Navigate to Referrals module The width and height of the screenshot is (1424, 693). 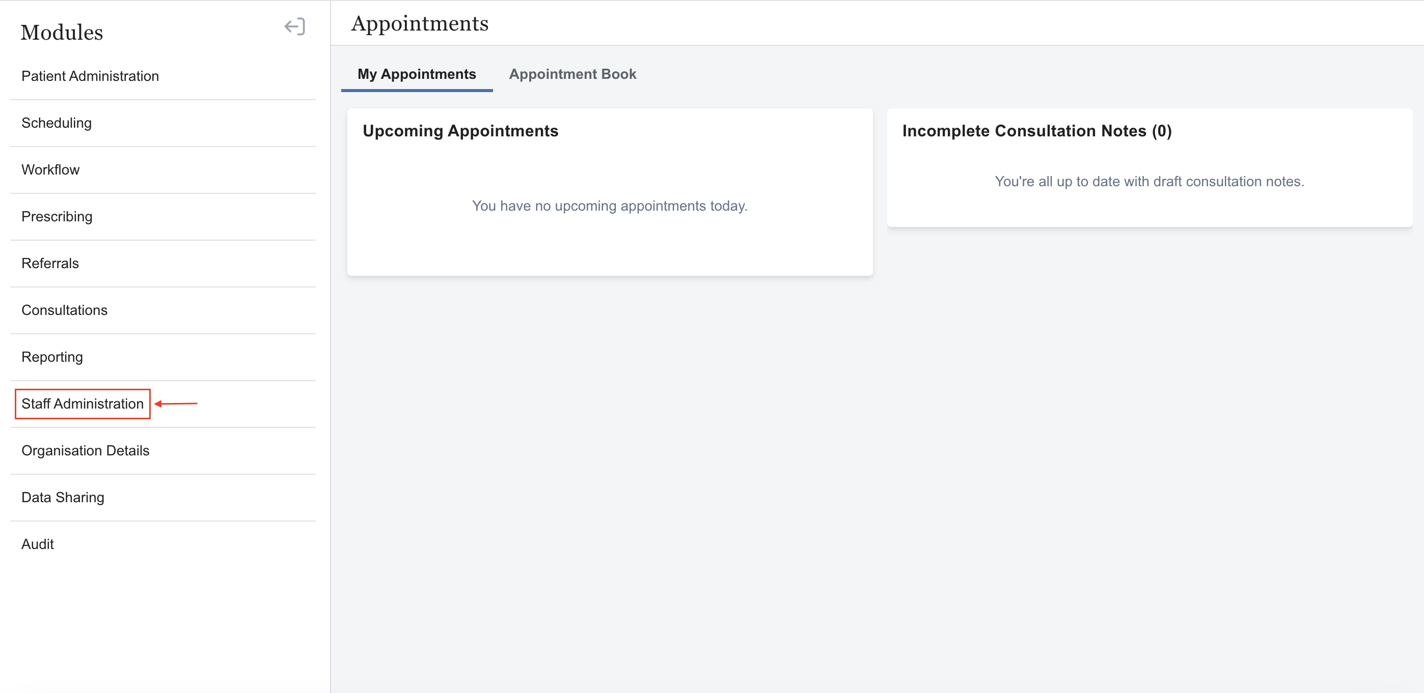50,264
